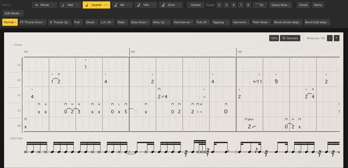Pick 32nd note duration

171,5
